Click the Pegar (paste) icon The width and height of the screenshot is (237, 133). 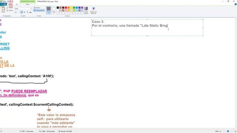click(x=3, y=9)
